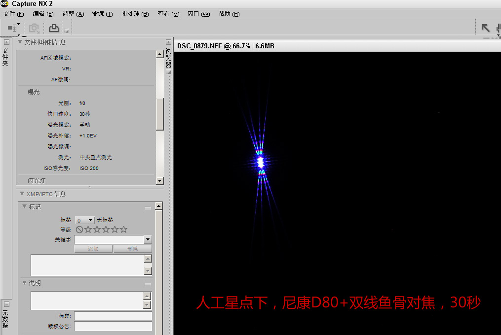Expand the 文件夹 panel plus icon

[6, 42]
